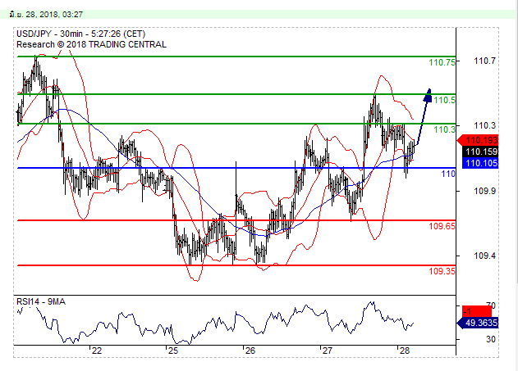
Task: Click the 110.7 price axis value
Action: click(484, 61)
